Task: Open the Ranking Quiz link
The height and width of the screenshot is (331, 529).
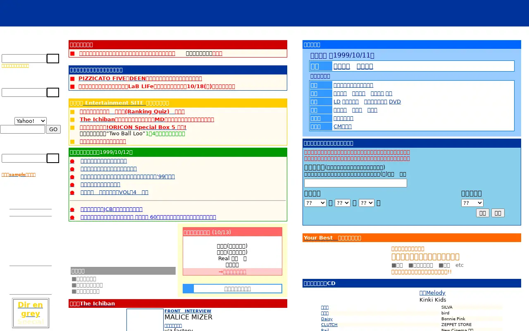Action: (x=132, y=112)
